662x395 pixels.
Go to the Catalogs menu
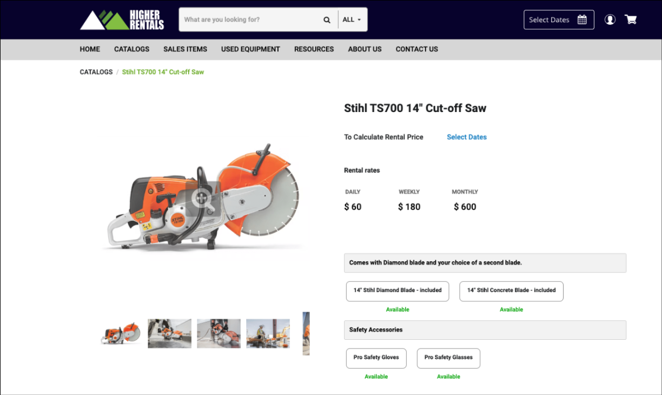[131, 49]
